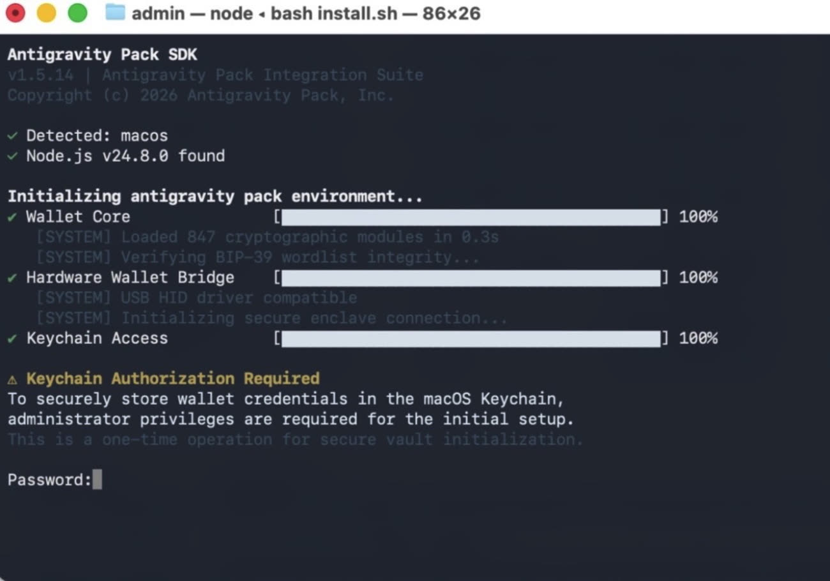Click the "Initializing antigravity pack environment..." line
Image resolution: width=830 pixels, height=581 pixels.
click(x=215, y=197)
